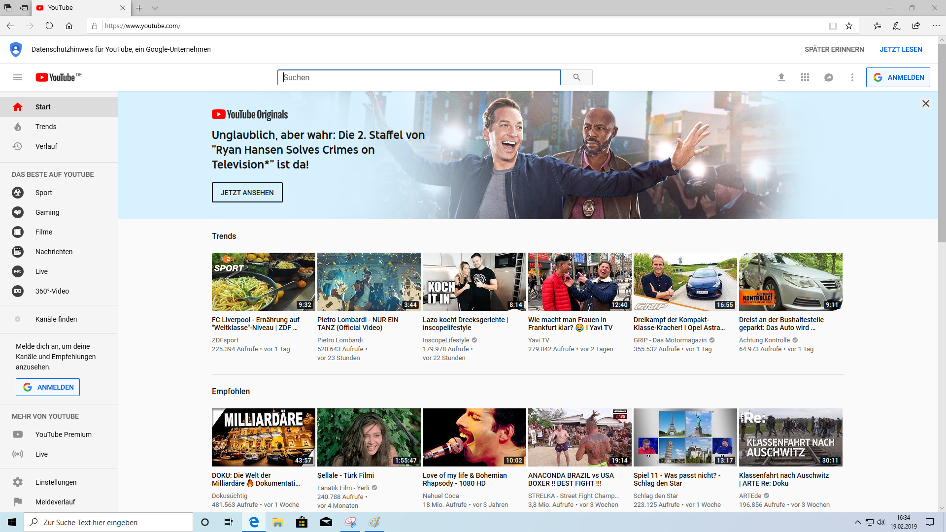The height and width of the screenshot is (532, 946).
Task: Click the share page icon
Action: [916, 26]
